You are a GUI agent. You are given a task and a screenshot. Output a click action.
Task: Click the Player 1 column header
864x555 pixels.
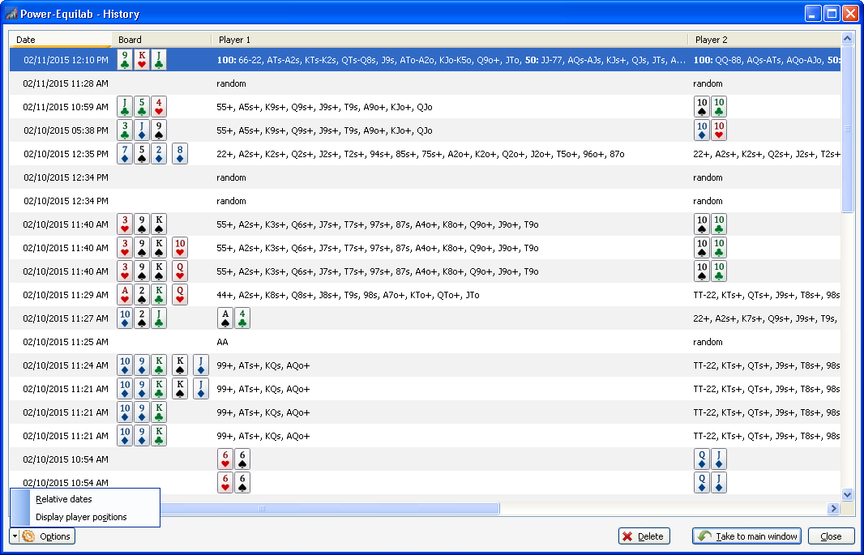(450, 40)
